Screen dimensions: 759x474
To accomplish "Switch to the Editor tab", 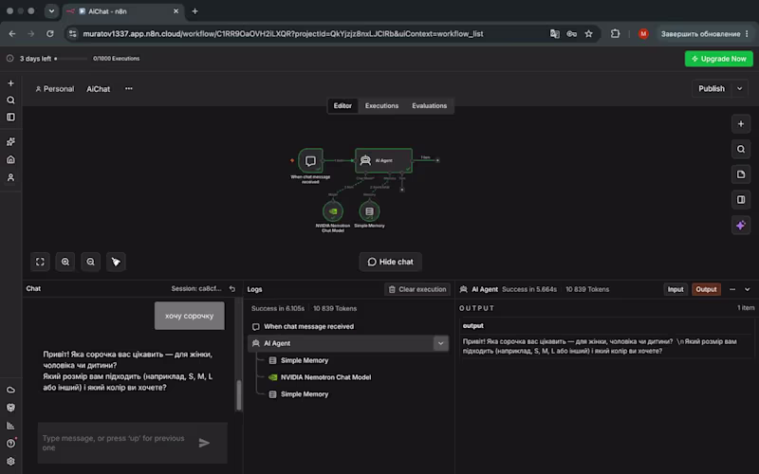I will 342,105.
